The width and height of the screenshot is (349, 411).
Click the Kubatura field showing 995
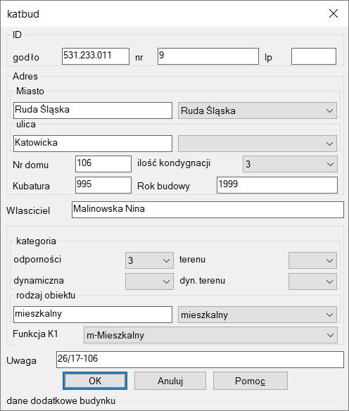103,185
